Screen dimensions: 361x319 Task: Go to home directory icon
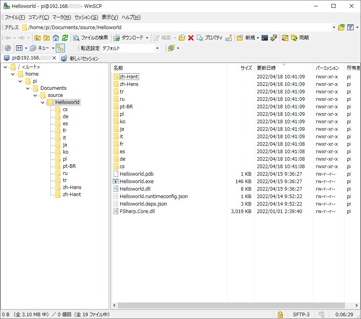pyautogui.click(x=56, y=38)
